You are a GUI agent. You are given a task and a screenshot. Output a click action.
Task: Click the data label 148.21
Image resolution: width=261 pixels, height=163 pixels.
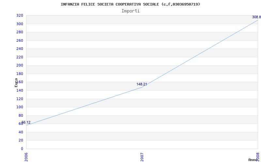click(x=142, y=84)
